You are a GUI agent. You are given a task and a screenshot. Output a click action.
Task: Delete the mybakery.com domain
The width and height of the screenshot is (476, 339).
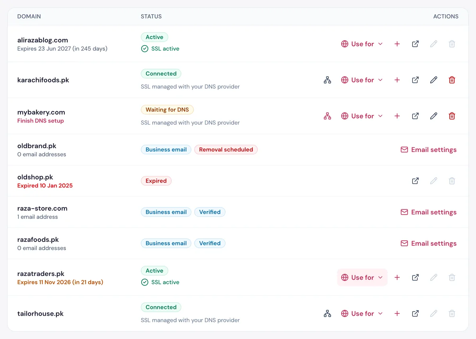(x=452, y=116)
